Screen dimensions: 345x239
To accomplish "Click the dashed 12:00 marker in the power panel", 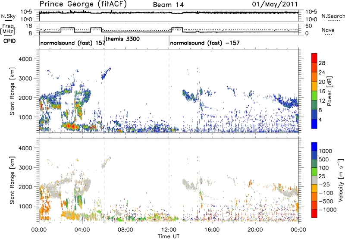I will tap(169, 91).
